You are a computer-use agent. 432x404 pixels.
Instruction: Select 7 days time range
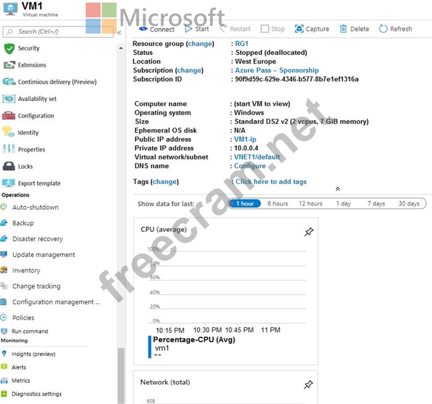click(376, 204)
